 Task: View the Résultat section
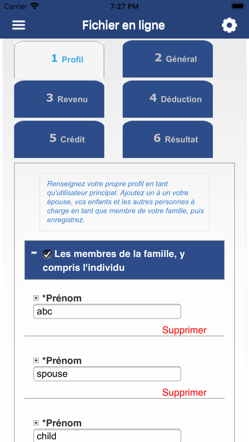click(167, 139)
